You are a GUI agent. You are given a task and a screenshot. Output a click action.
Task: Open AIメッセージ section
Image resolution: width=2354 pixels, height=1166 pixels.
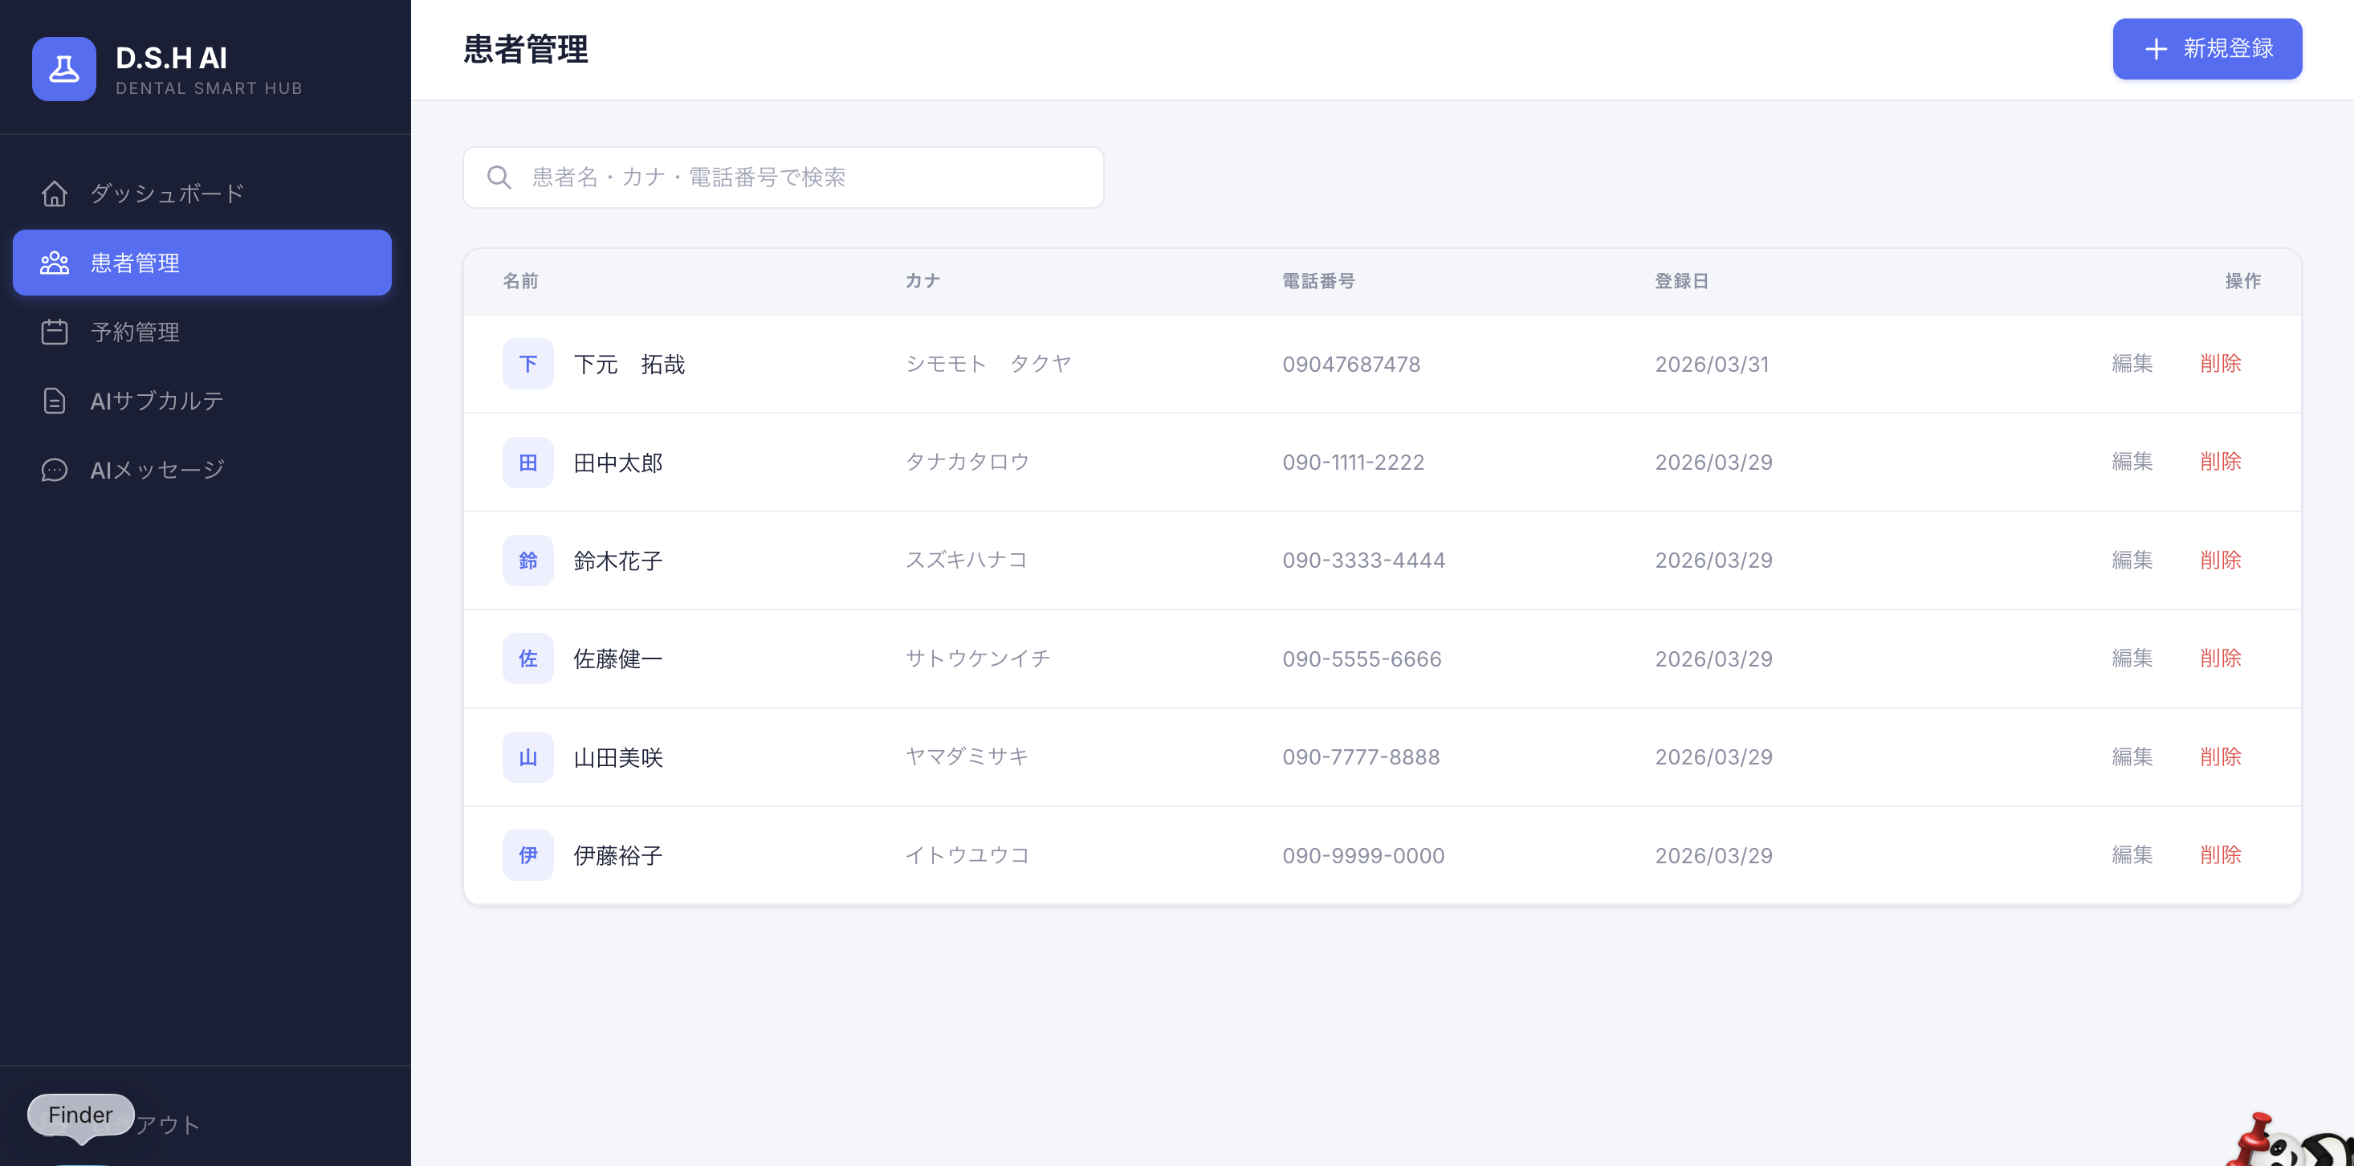tap(202, 470)
